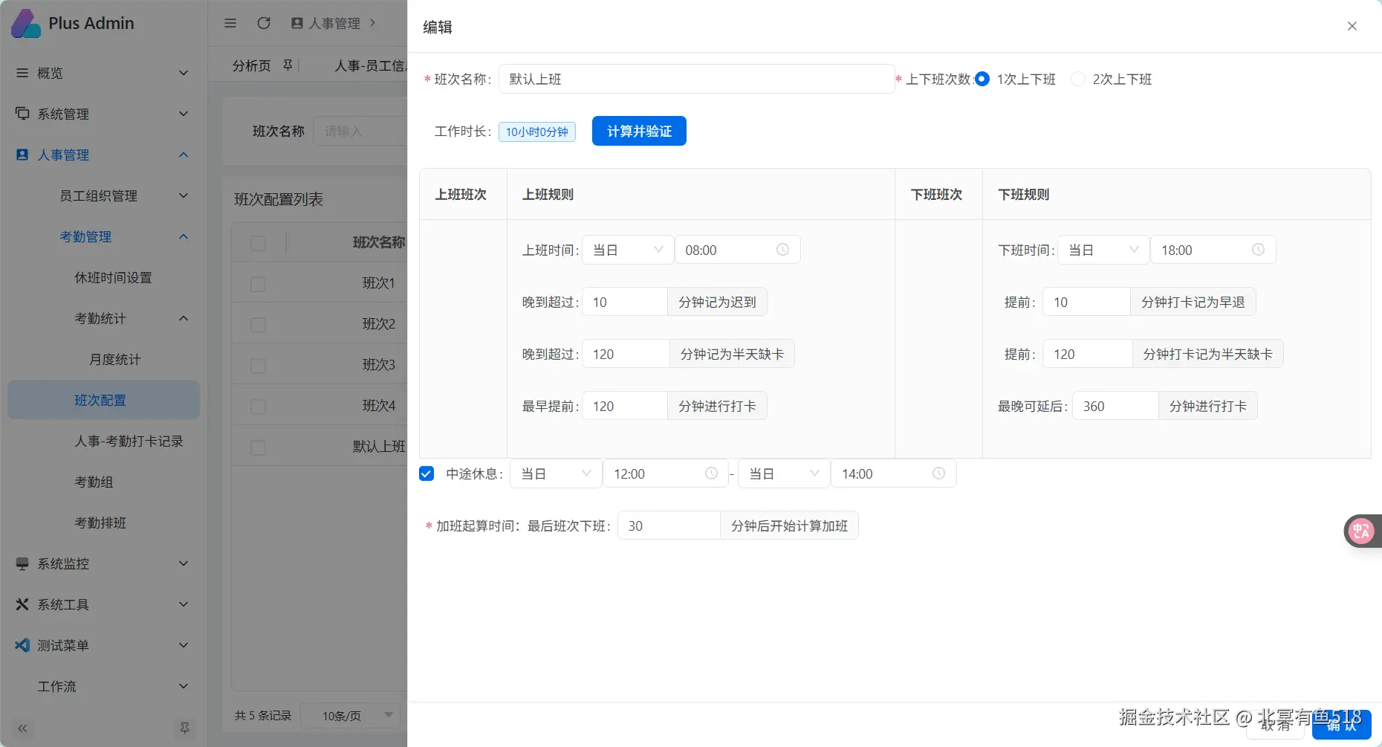The width and height of the screenshot is (1382, 747).
Task: Check the 班次1 row checkbox
Action: click(x=258, y=284)
